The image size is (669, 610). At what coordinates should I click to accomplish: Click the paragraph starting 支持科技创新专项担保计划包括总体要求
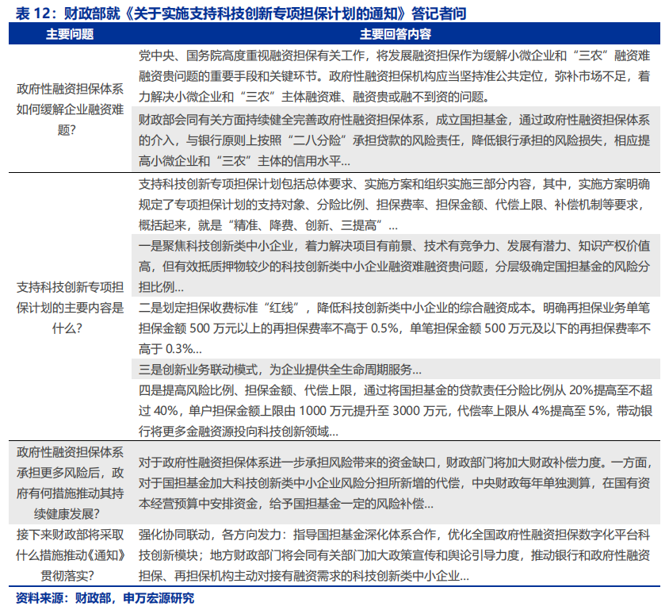394,205
